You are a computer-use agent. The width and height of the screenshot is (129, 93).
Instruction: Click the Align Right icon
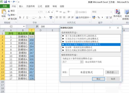(x=64, y=17)
